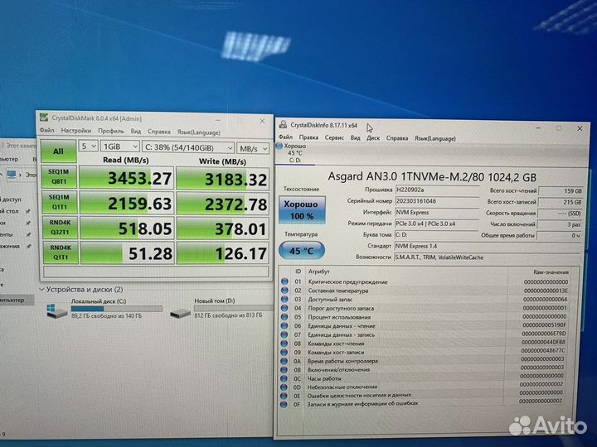The image size is (597, 447).
Task: Click the CrystalDiskInfo title bar icon
Action: (283, 124)
